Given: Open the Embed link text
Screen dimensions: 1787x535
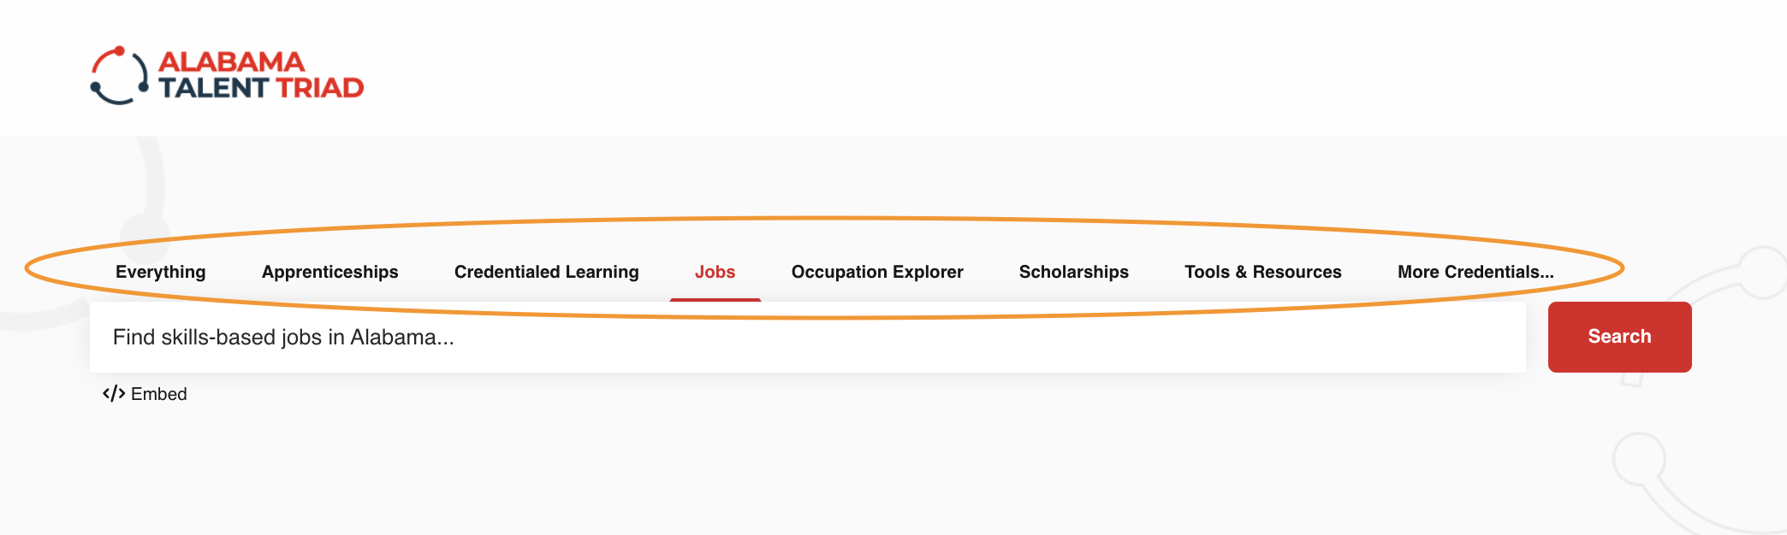Looking at the screenshot, I should point(159,394).
